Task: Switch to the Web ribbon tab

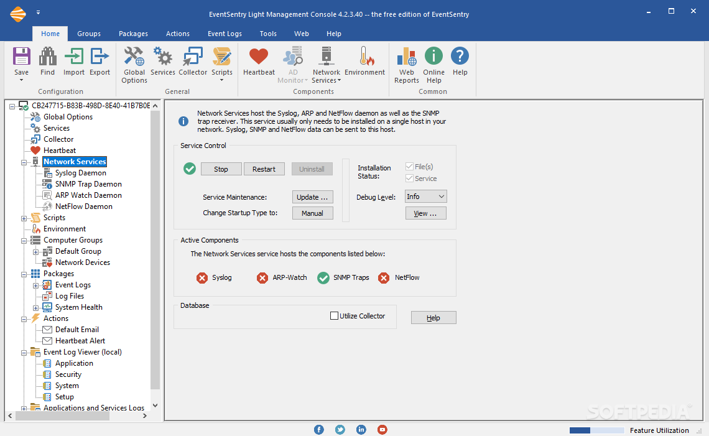Action: coord(302,34)
